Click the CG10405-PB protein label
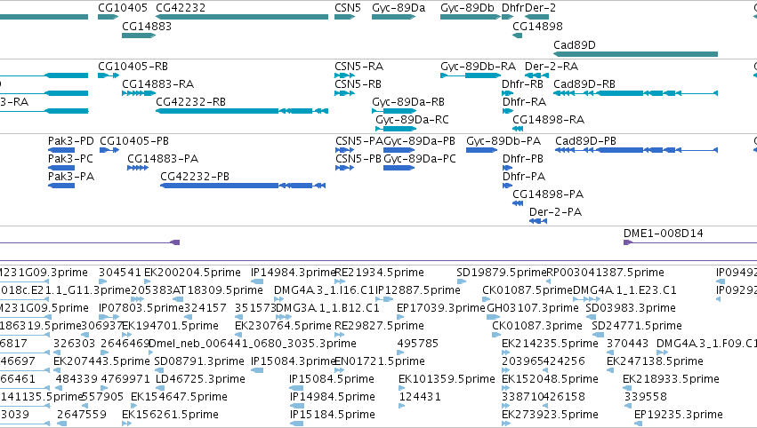The height and width of the screenshot is (428, 757). 134,141
